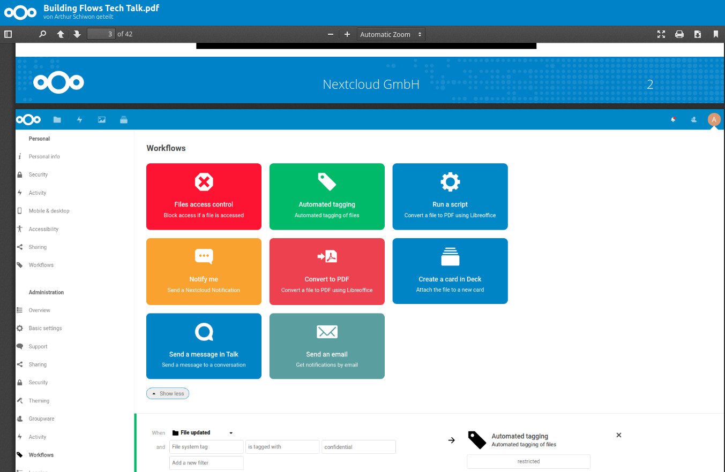Select the Send an email card title

click(327, 354)
